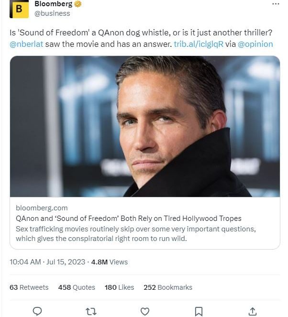Image resolution: width=288 pixels, height=317 pixels.
Task: Click the reply speech bubble icon
Action: tap(37, 311)
